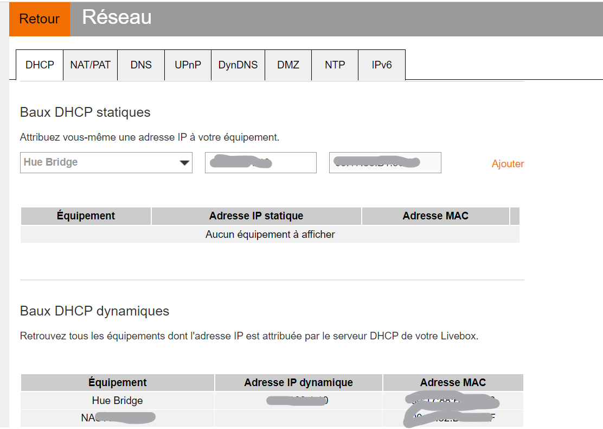Open the DynDNS tab
Viewport: 603px width, 429px height.
tap(238, 65)
